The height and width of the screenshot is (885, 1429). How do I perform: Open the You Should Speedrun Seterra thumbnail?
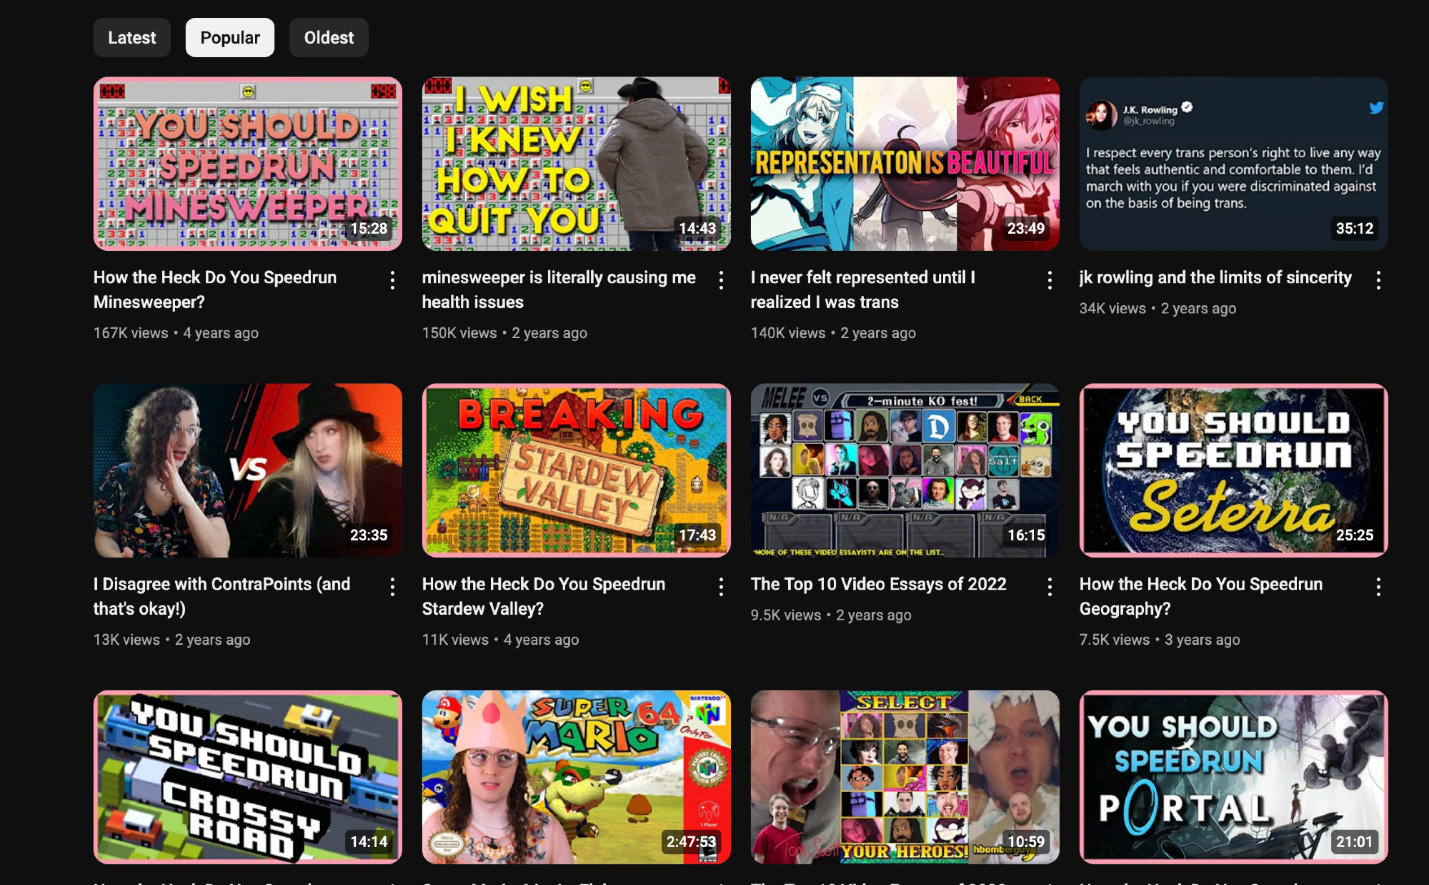tap(1233, 470)
